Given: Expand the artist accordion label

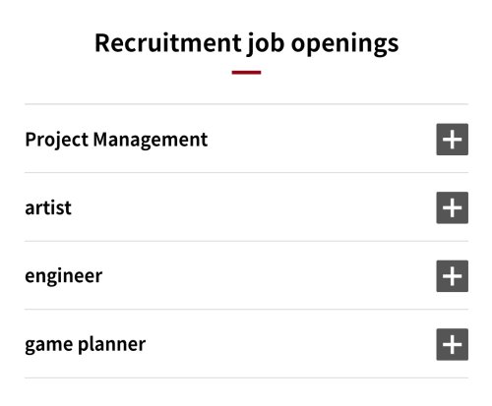Looking at the screenshot, I should [48, 207].
